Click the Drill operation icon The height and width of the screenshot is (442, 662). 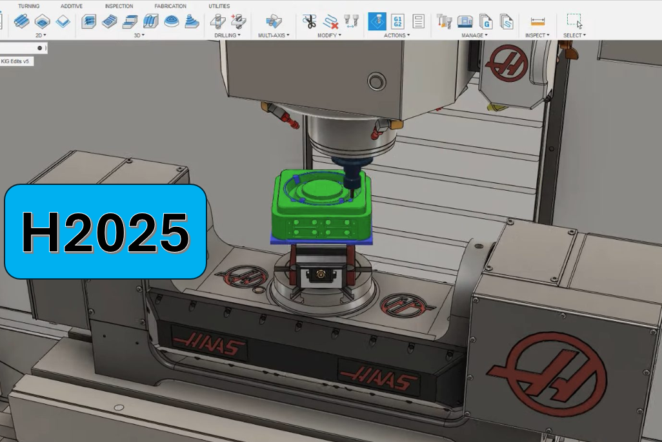[218, 21]
